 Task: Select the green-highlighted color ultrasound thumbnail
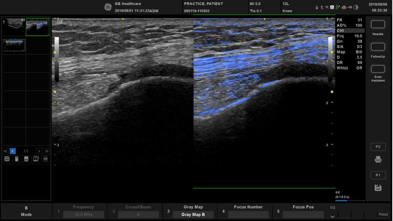pyautogui.click(x=37, y=27)
